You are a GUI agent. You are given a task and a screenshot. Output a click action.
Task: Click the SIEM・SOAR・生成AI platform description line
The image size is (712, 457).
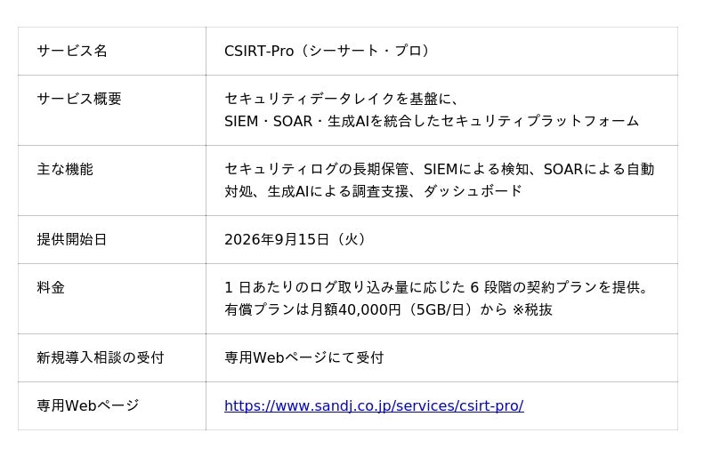tap(432, 121)
